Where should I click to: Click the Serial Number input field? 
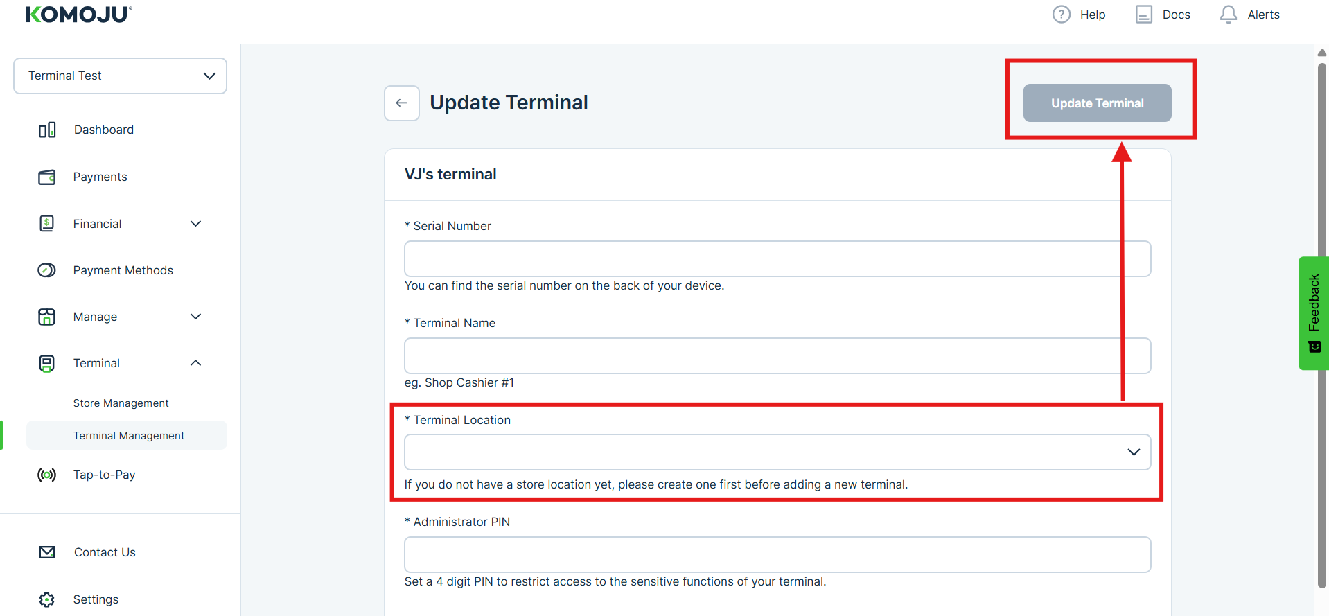click(x=777, y=258)
